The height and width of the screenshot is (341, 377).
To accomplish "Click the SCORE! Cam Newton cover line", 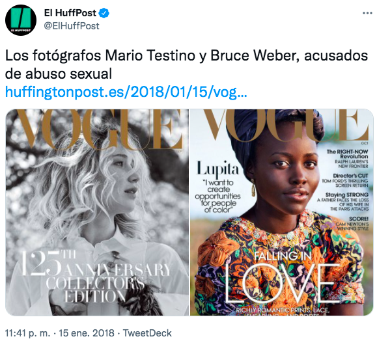I will click(352, 223).
